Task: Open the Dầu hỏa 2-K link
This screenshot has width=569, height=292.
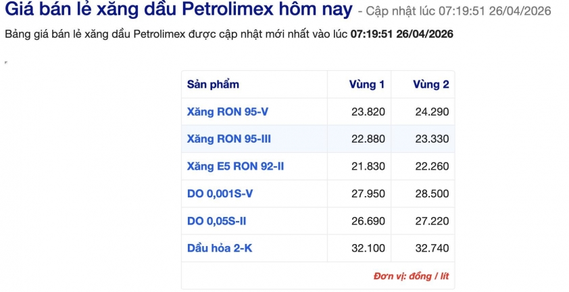Action: [x=219, y=248]
